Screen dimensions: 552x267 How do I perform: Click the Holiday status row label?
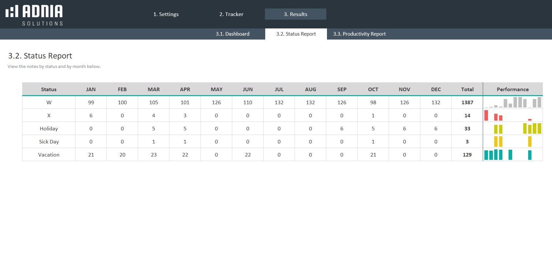[49, 129]
